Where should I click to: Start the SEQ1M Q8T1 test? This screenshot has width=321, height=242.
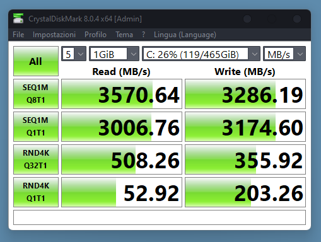tap(36, 94)
